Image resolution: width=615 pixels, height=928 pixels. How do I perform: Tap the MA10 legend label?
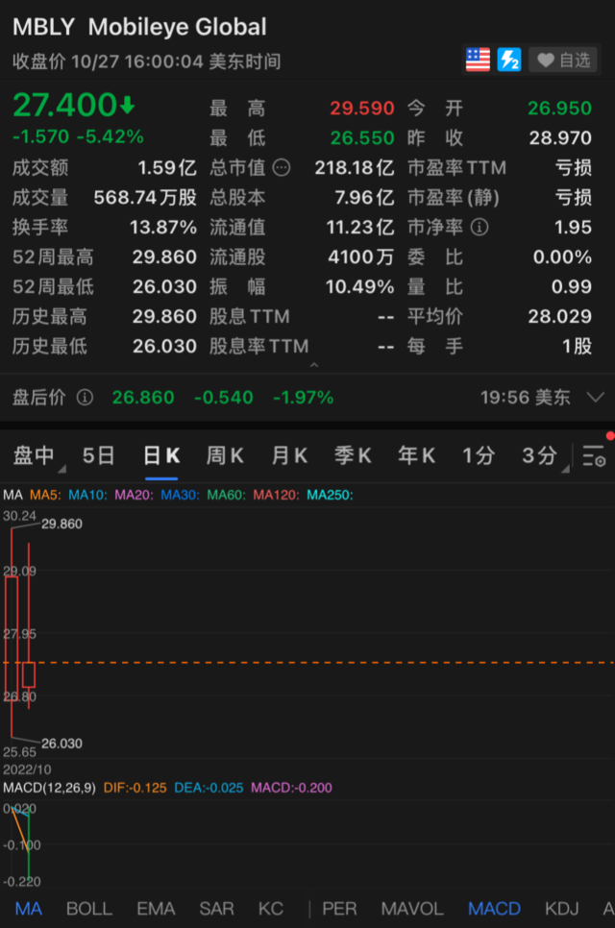pos(87,495)
